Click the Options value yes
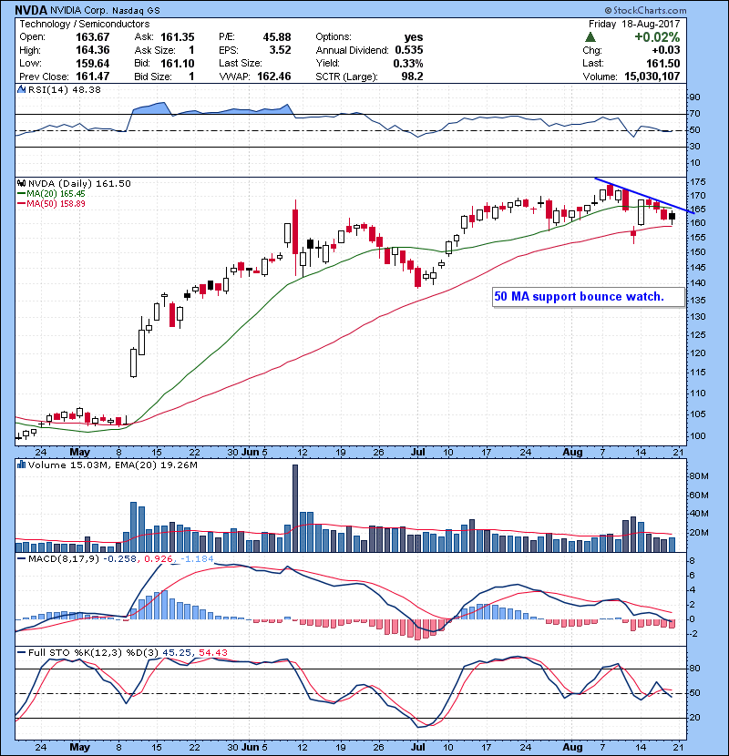729x756 pixels. pos(414,37)
